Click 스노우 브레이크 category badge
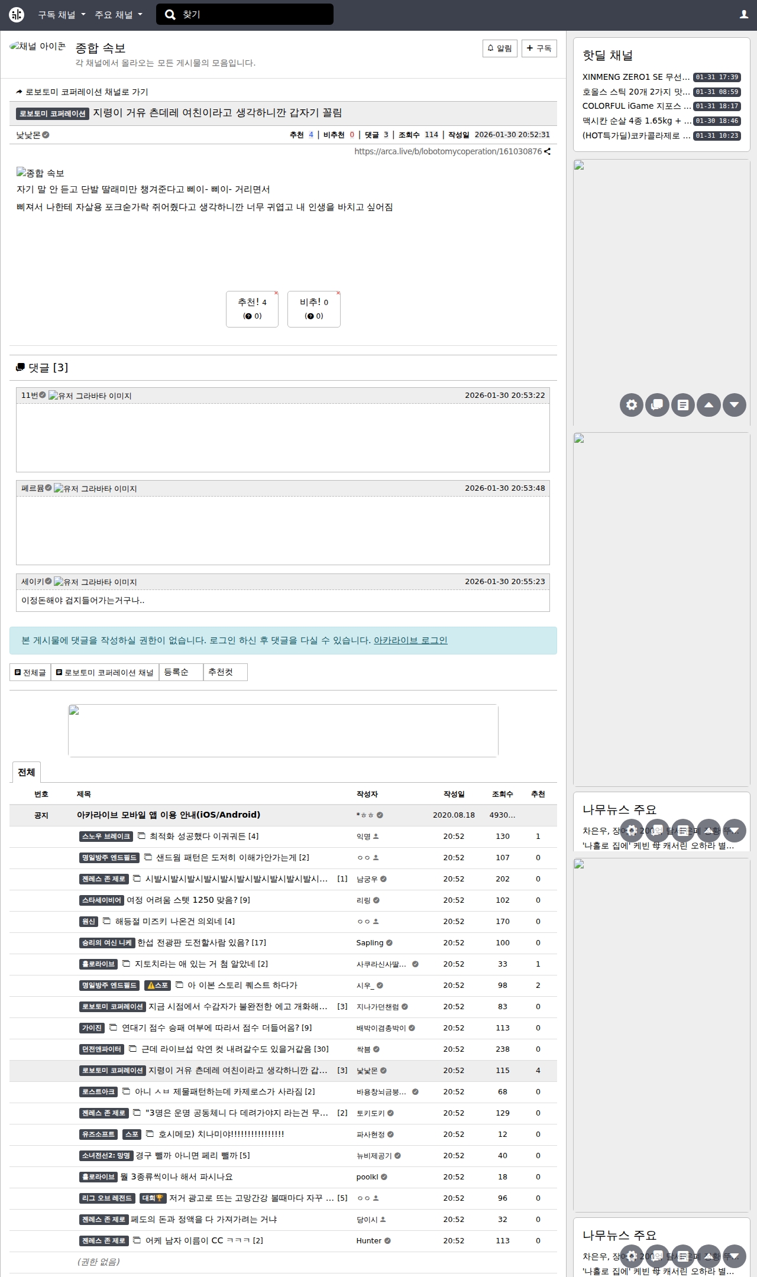 (x=106, y=836)
